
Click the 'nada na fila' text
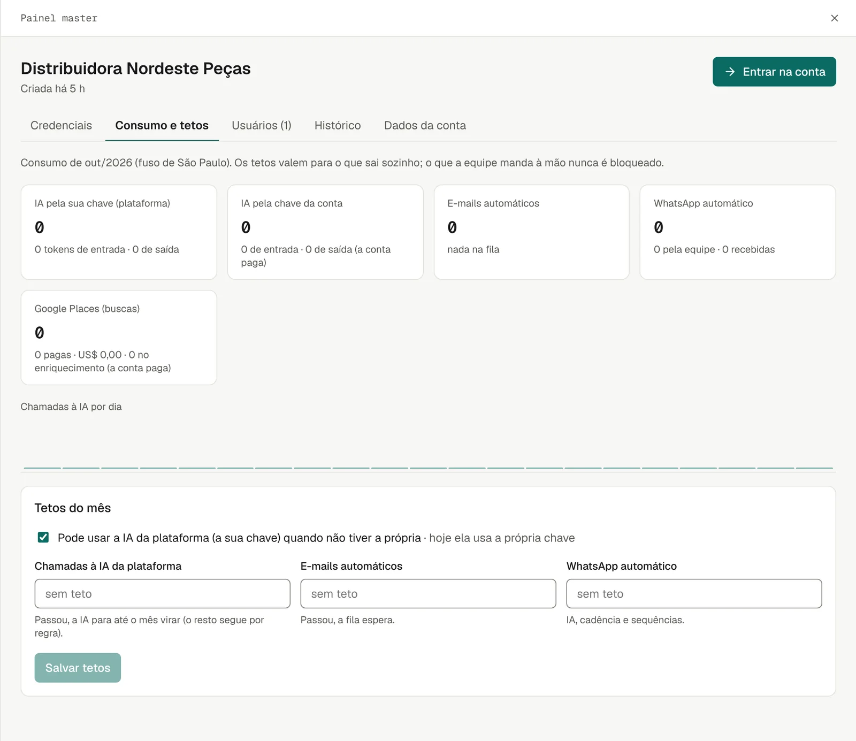pyautogui.click(x=473, y=249)
